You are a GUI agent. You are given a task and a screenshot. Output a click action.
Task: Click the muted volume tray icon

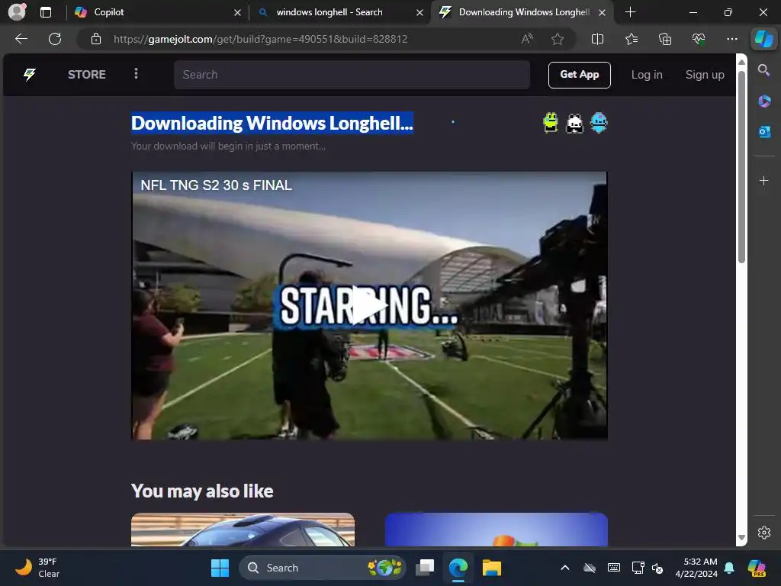[657, 568]
